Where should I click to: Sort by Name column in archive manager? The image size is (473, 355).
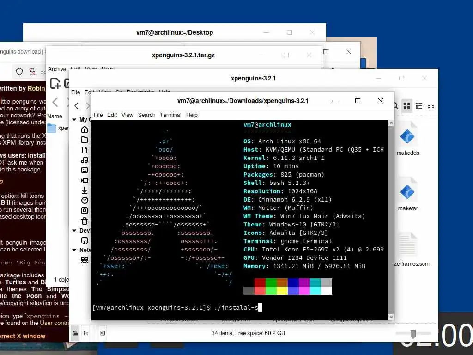tap(55, 116)
